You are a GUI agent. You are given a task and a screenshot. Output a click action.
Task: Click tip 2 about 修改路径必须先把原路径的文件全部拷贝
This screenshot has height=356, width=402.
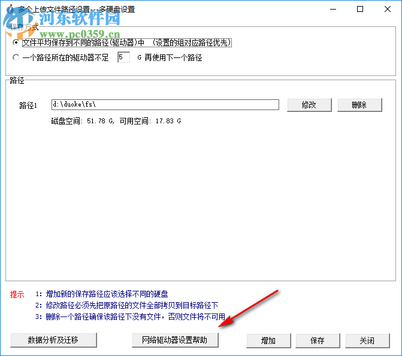pos(127,305)
